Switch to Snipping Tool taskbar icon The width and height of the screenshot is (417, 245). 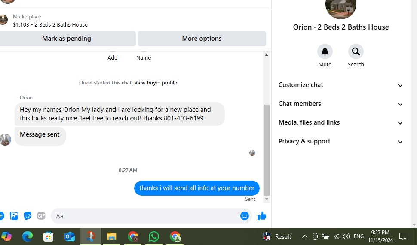(x=91, y=236)
